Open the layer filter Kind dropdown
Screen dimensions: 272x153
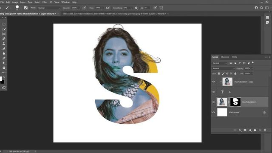pos(220,63)
